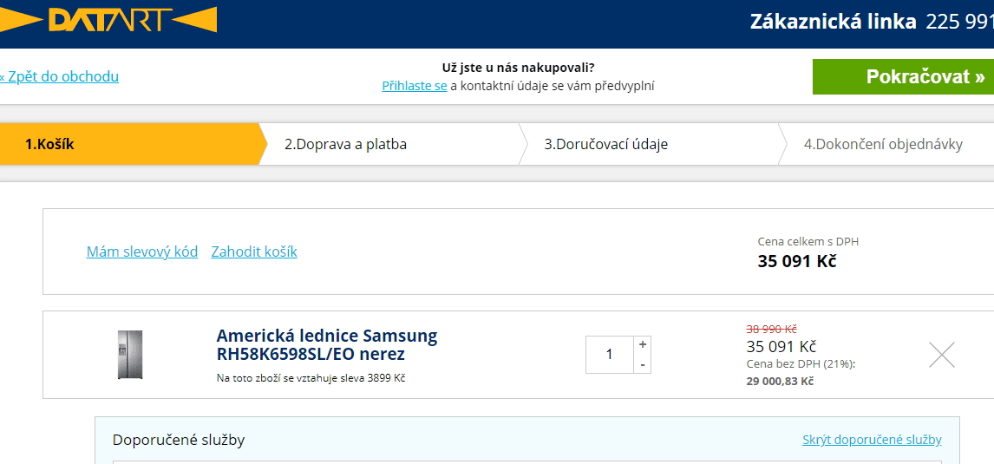Click the price without VAT 29 000,83 Kč
This screenshot has width=994, height=464.
click(x=780, y=381)
